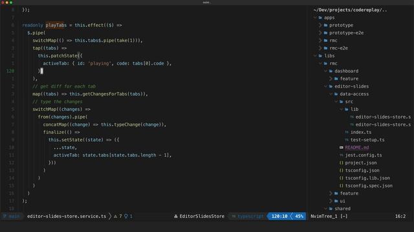Image resolution: width=414 pixels, height=232 pixels.
Task: Select the prototype folder name
Action: (x=341, y=25)
